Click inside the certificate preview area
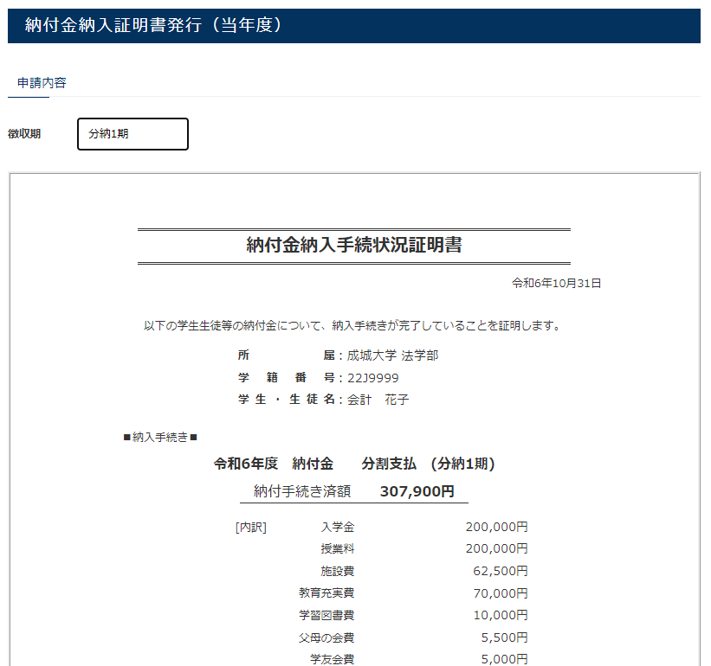Viewport: 711px width, 666px height. [355, 415]
